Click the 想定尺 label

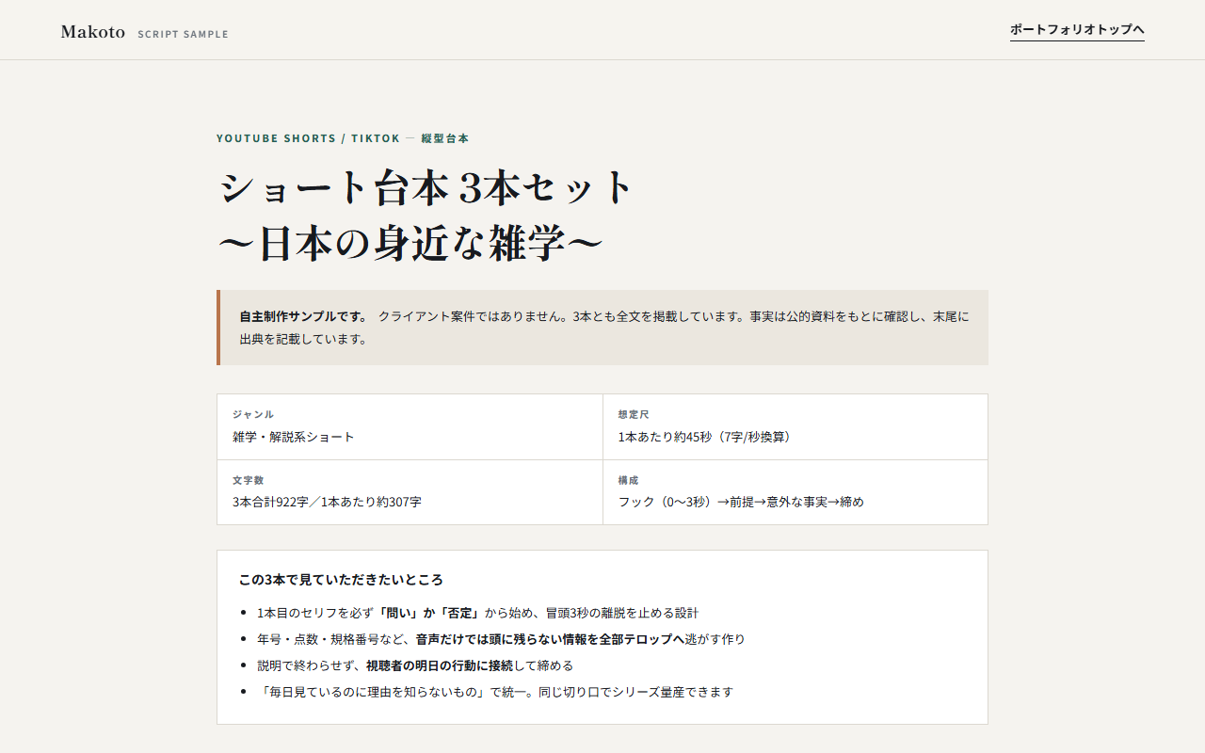coord(634,414)
